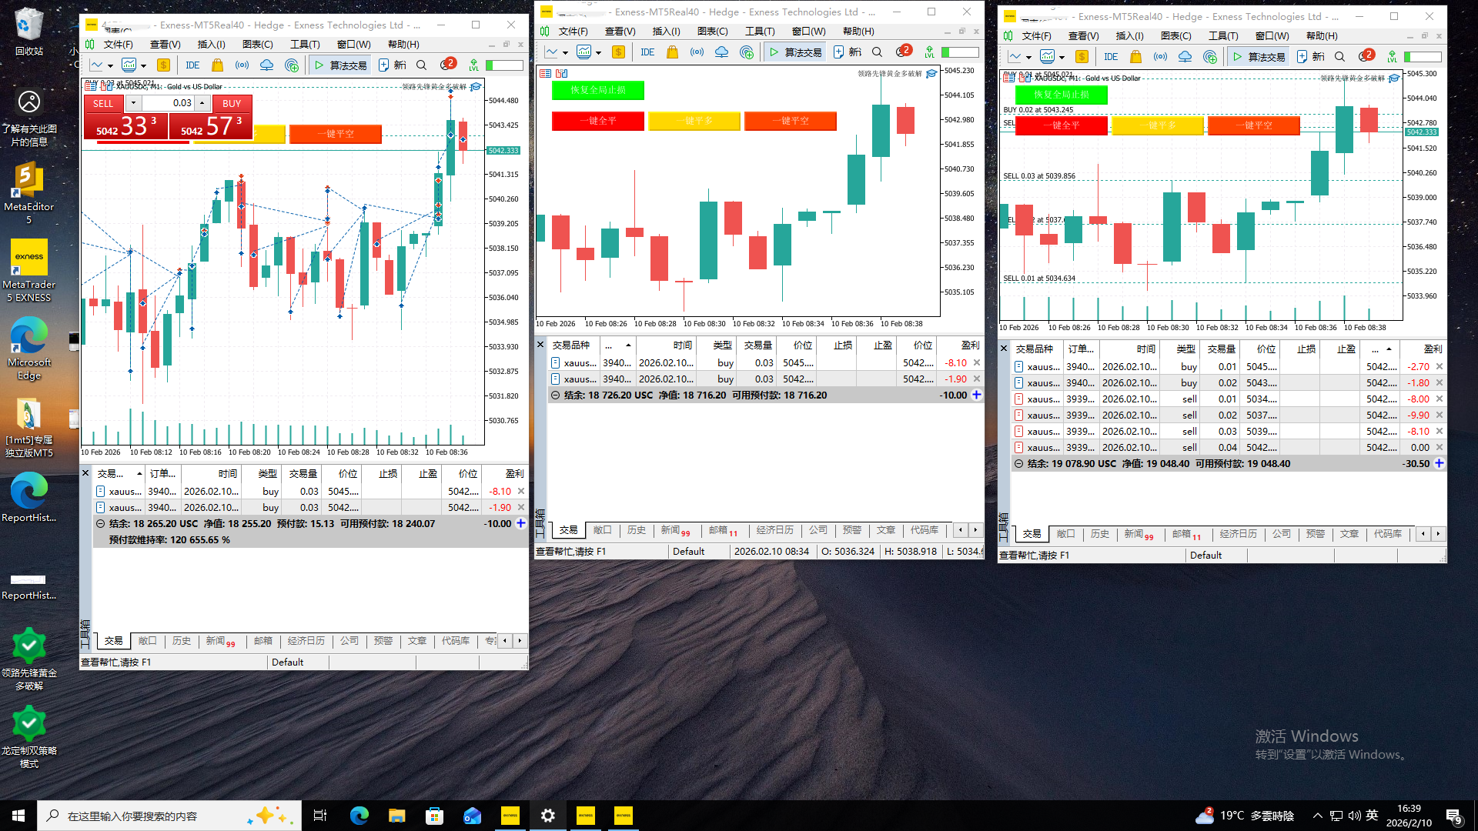The image size is (1478, 831).
Task: Open notifications badge icon in right MT5 window
Action: (1366, 56)
